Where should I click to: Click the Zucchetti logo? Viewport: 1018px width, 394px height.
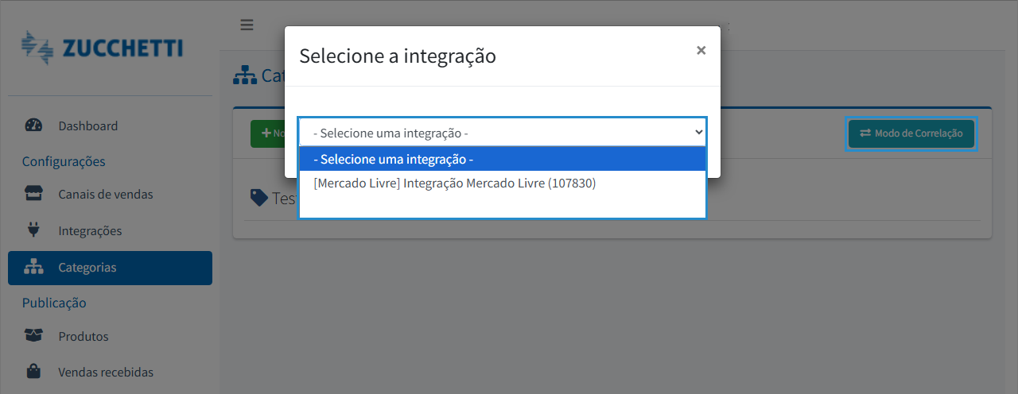coord(103,48)
